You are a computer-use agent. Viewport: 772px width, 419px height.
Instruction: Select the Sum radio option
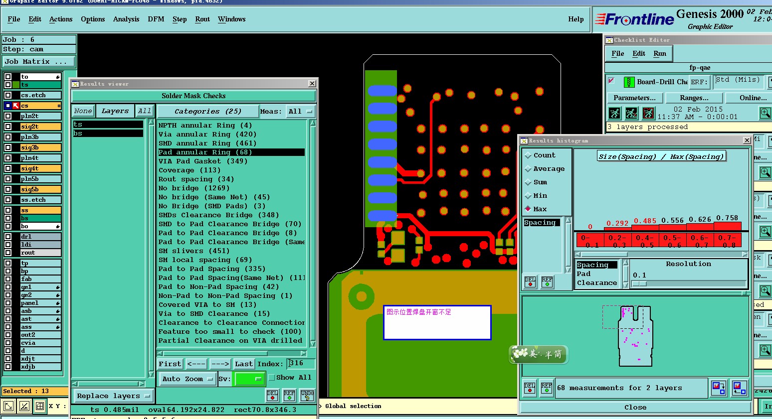click(x=528, y=182)
